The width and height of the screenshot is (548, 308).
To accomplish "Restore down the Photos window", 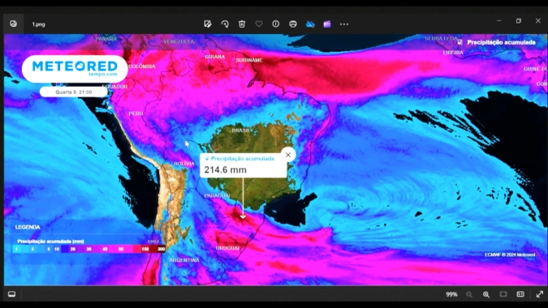I will point(519,21).
